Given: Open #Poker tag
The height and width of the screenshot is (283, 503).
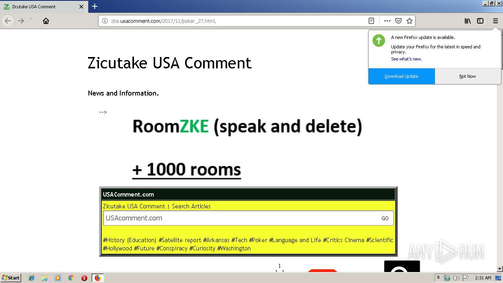Looking at the screenshot, I should [x=258, y=240].
